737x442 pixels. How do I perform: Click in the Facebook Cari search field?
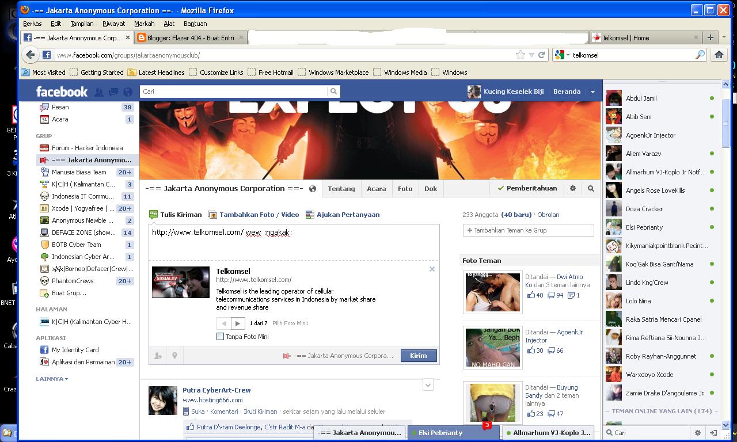pos(234,92)
